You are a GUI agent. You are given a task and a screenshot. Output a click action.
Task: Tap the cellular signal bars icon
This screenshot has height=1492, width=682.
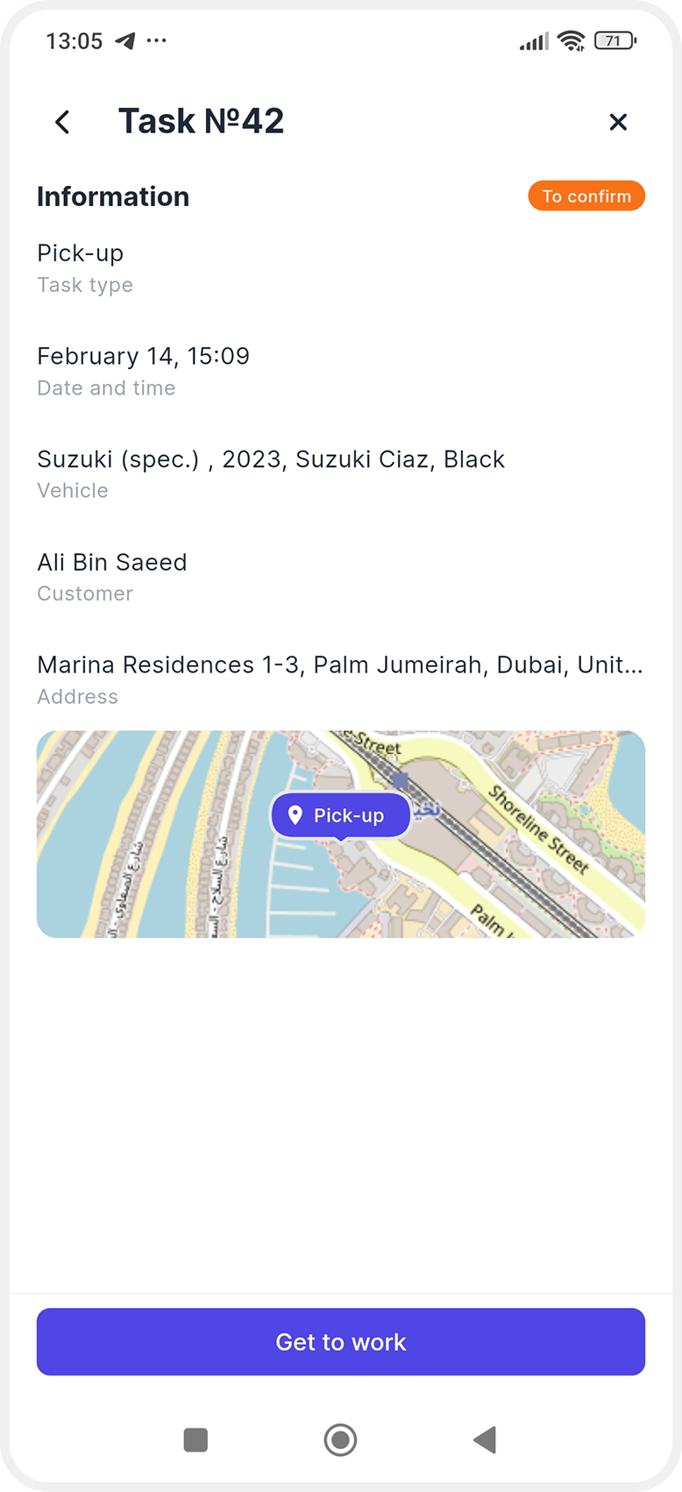[534, 41]
